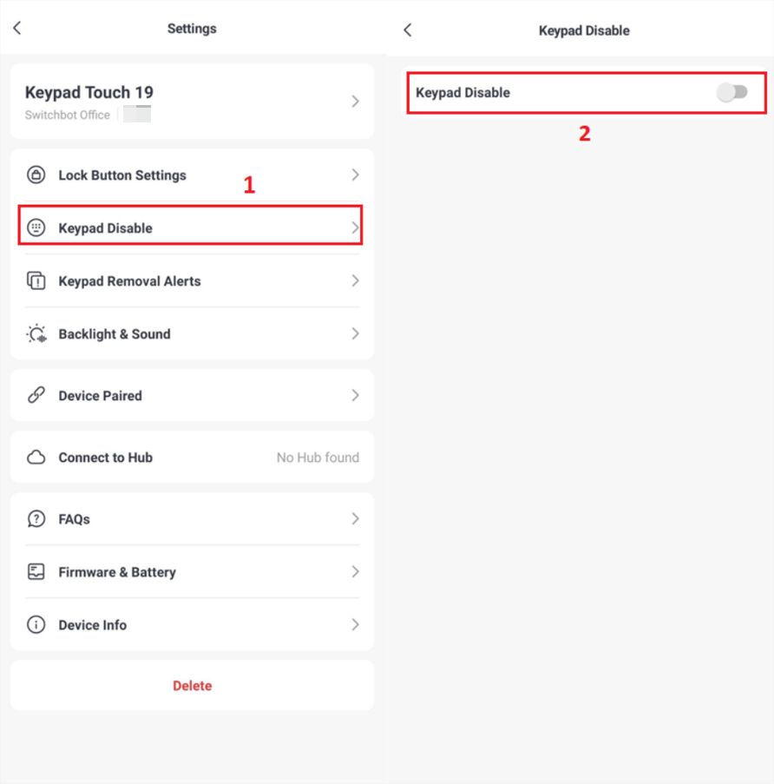The height and width of the screenshot is (784, 774).
Task: Select the Device Paired menu entry
Action: [x=100, y=396]
